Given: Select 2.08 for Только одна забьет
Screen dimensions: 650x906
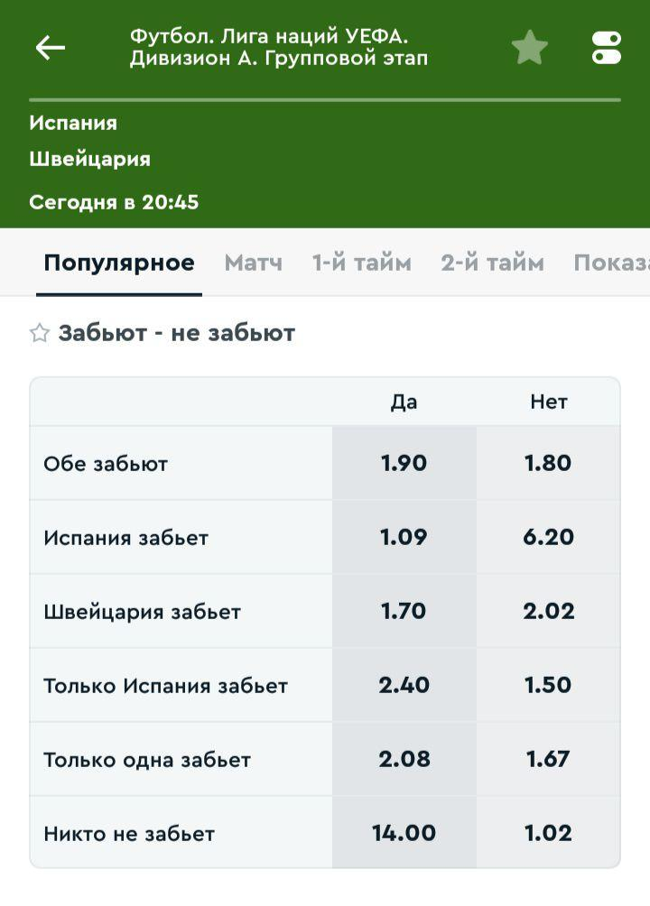Looking at the screenshot, I should 404,759.
